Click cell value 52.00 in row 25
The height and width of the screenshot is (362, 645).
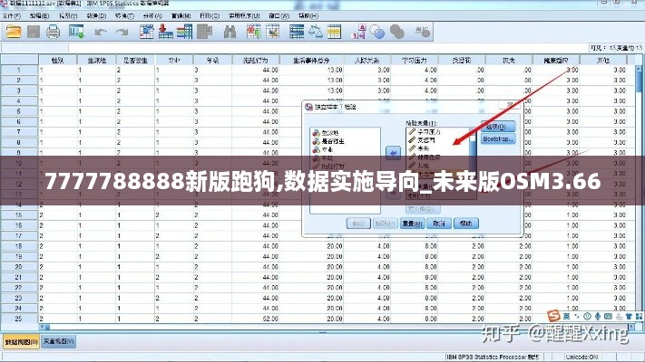[256, 319]
